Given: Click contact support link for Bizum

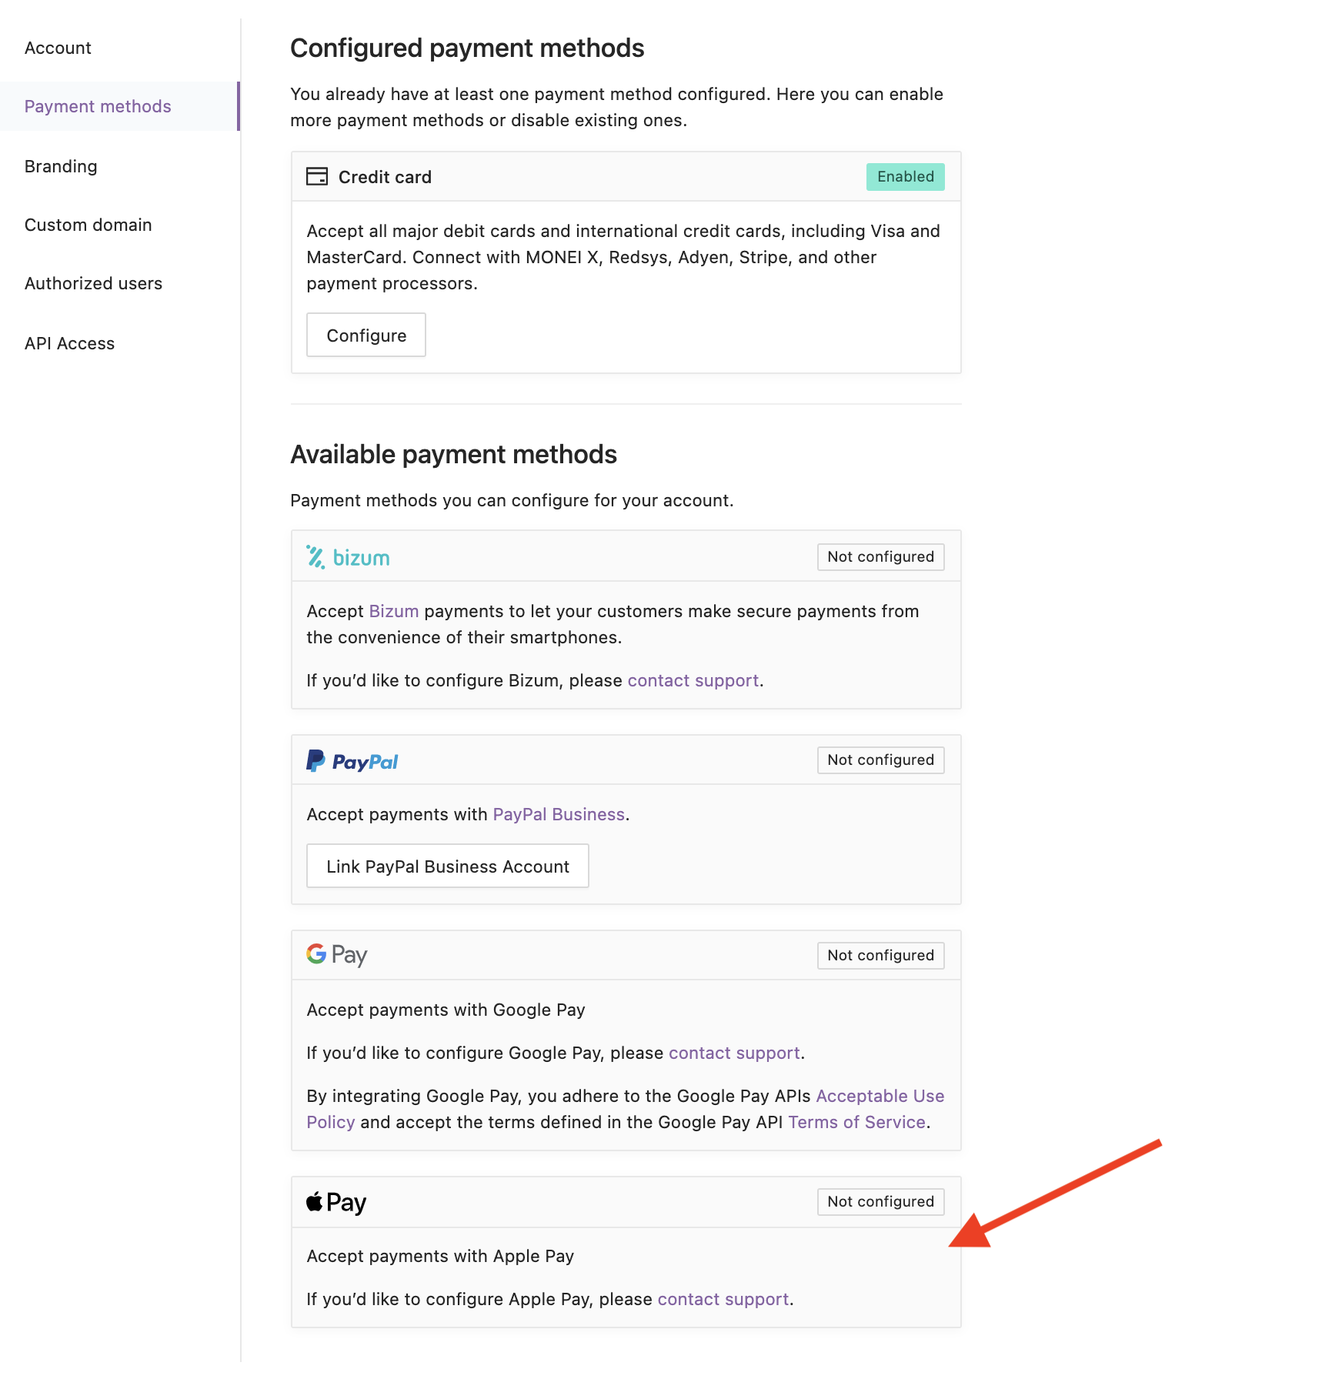Looking at the screenshot, I should (693, 680).
